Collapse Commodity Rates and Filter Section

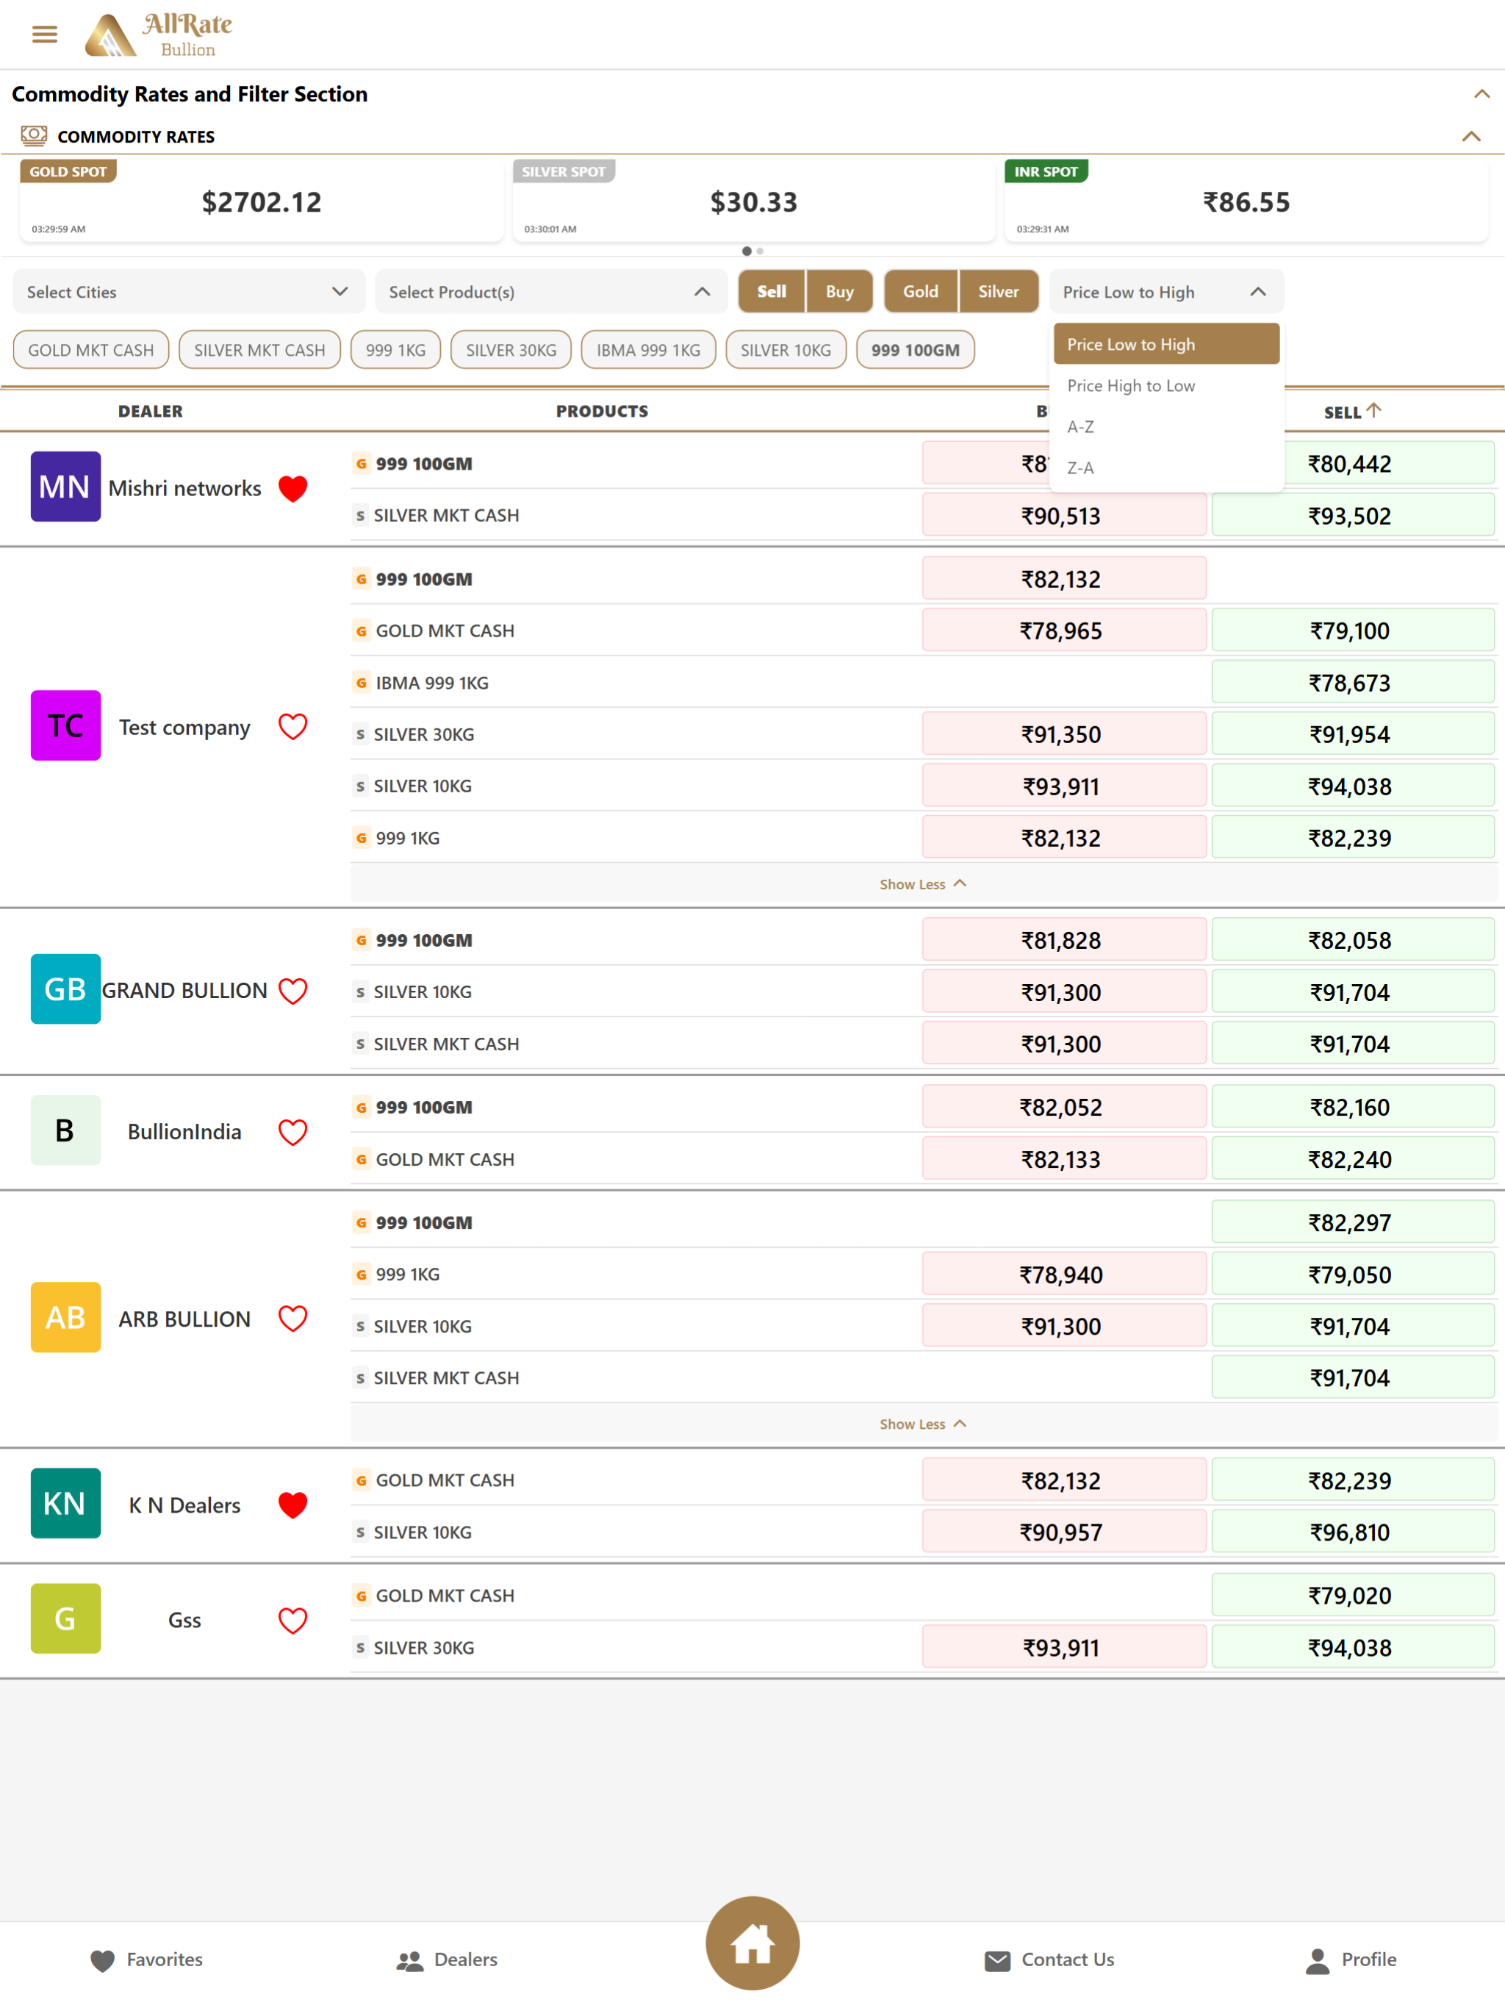[x=1481, y=93]
